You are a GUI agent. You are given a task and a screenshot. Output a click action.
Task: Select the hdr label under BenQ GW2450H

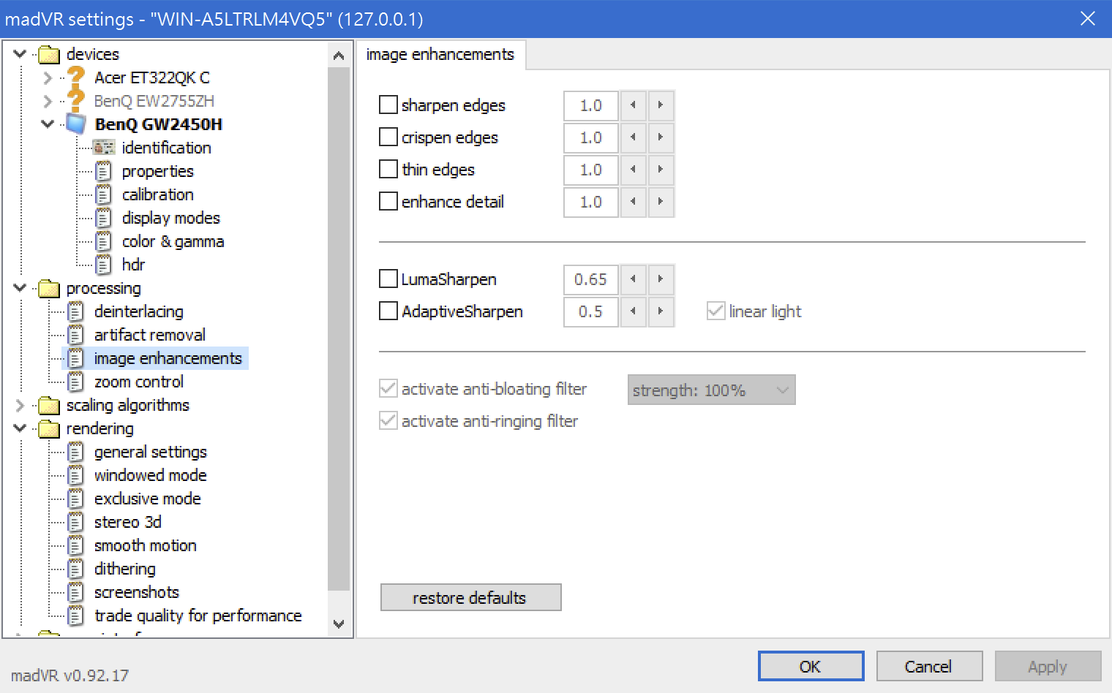click(133, 265)
